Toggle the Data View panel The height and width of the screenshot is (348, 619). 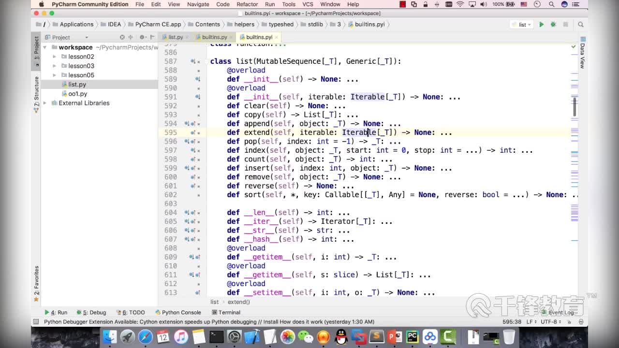click(582, 59)
